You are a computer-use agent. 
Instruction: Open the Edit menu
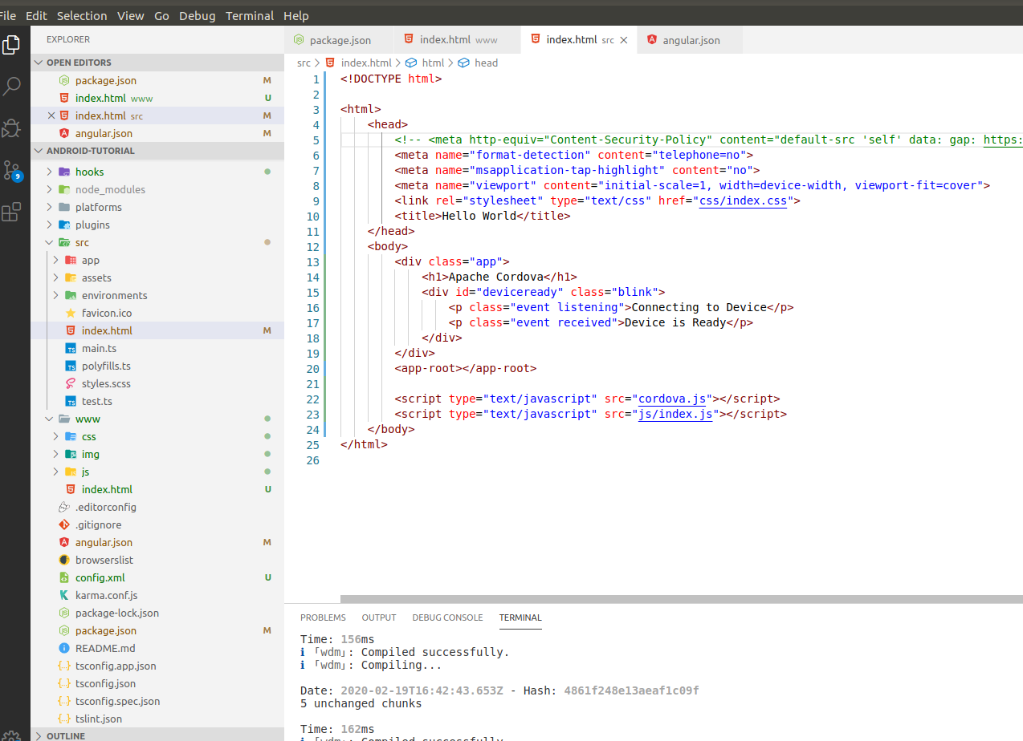(x=36, y=15)
